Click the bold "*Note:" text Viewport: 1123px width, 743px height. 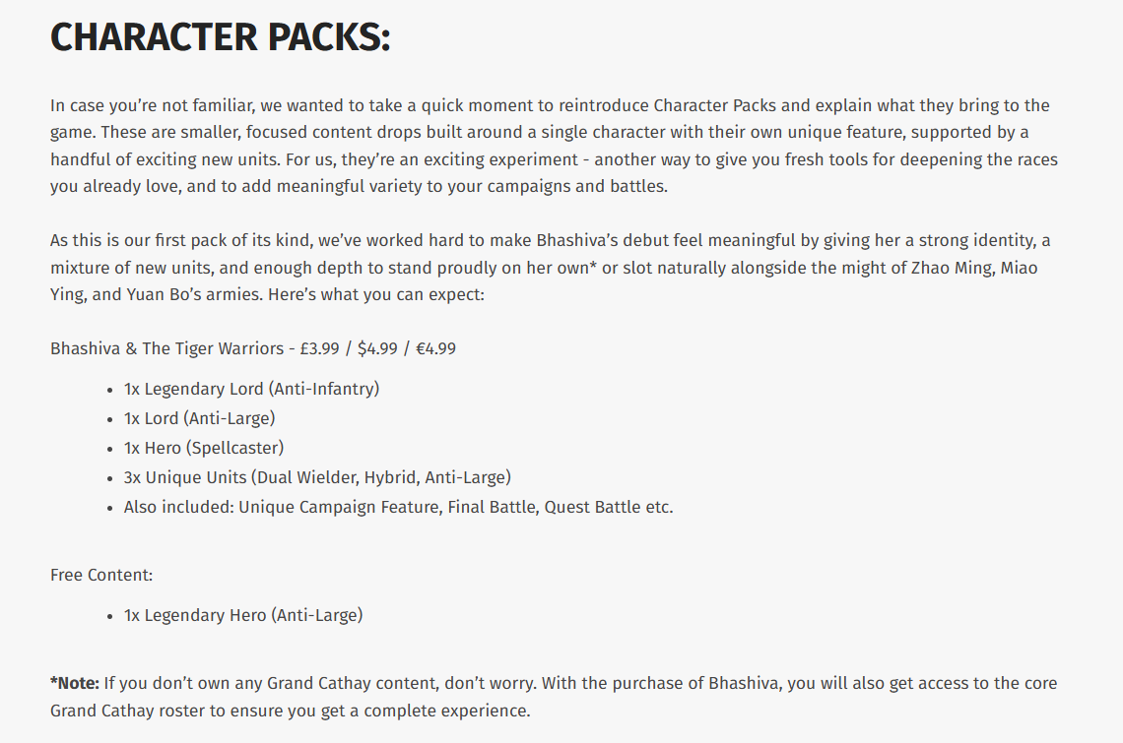(75, 683)
